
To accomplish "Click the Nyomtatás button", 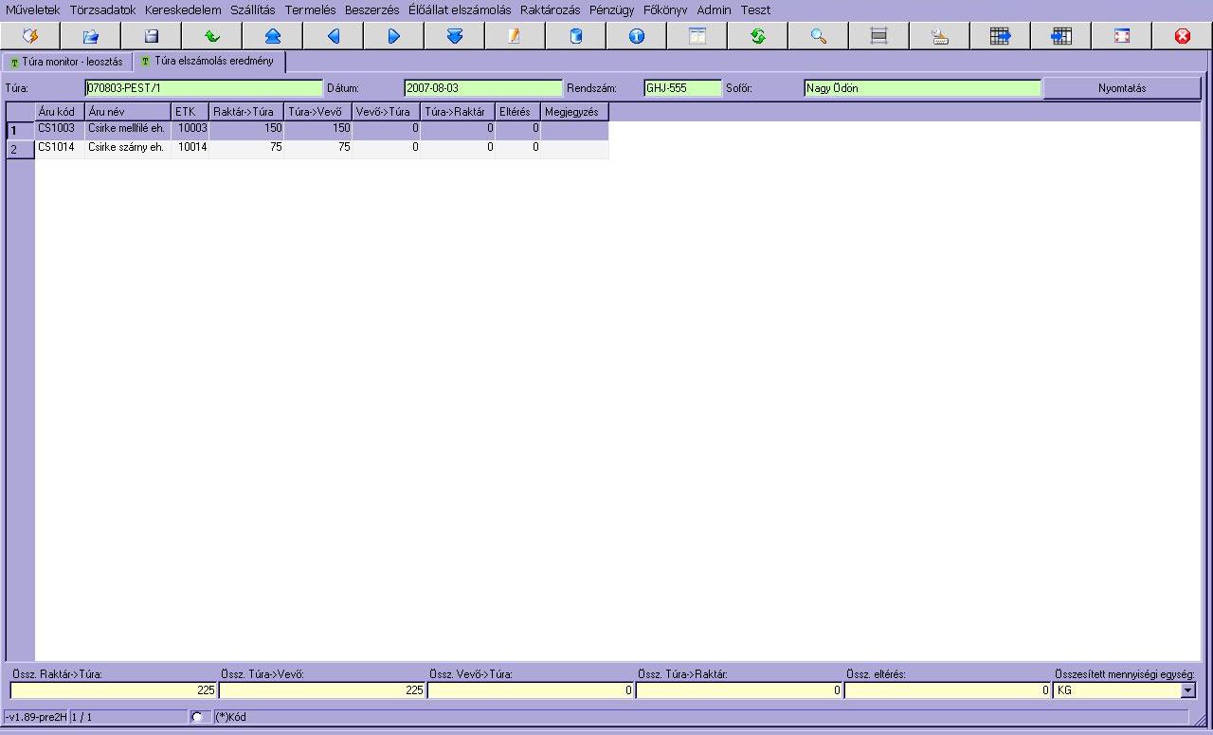I will [1121, 88].
